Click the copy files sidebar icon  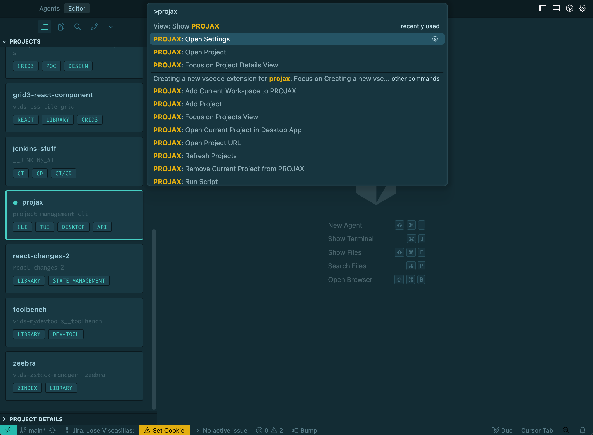[61, 27]
